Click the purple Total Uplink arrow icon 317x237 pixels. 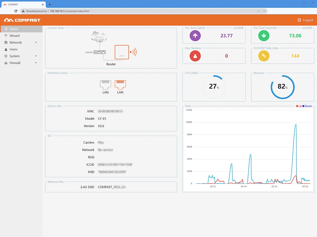195,35
